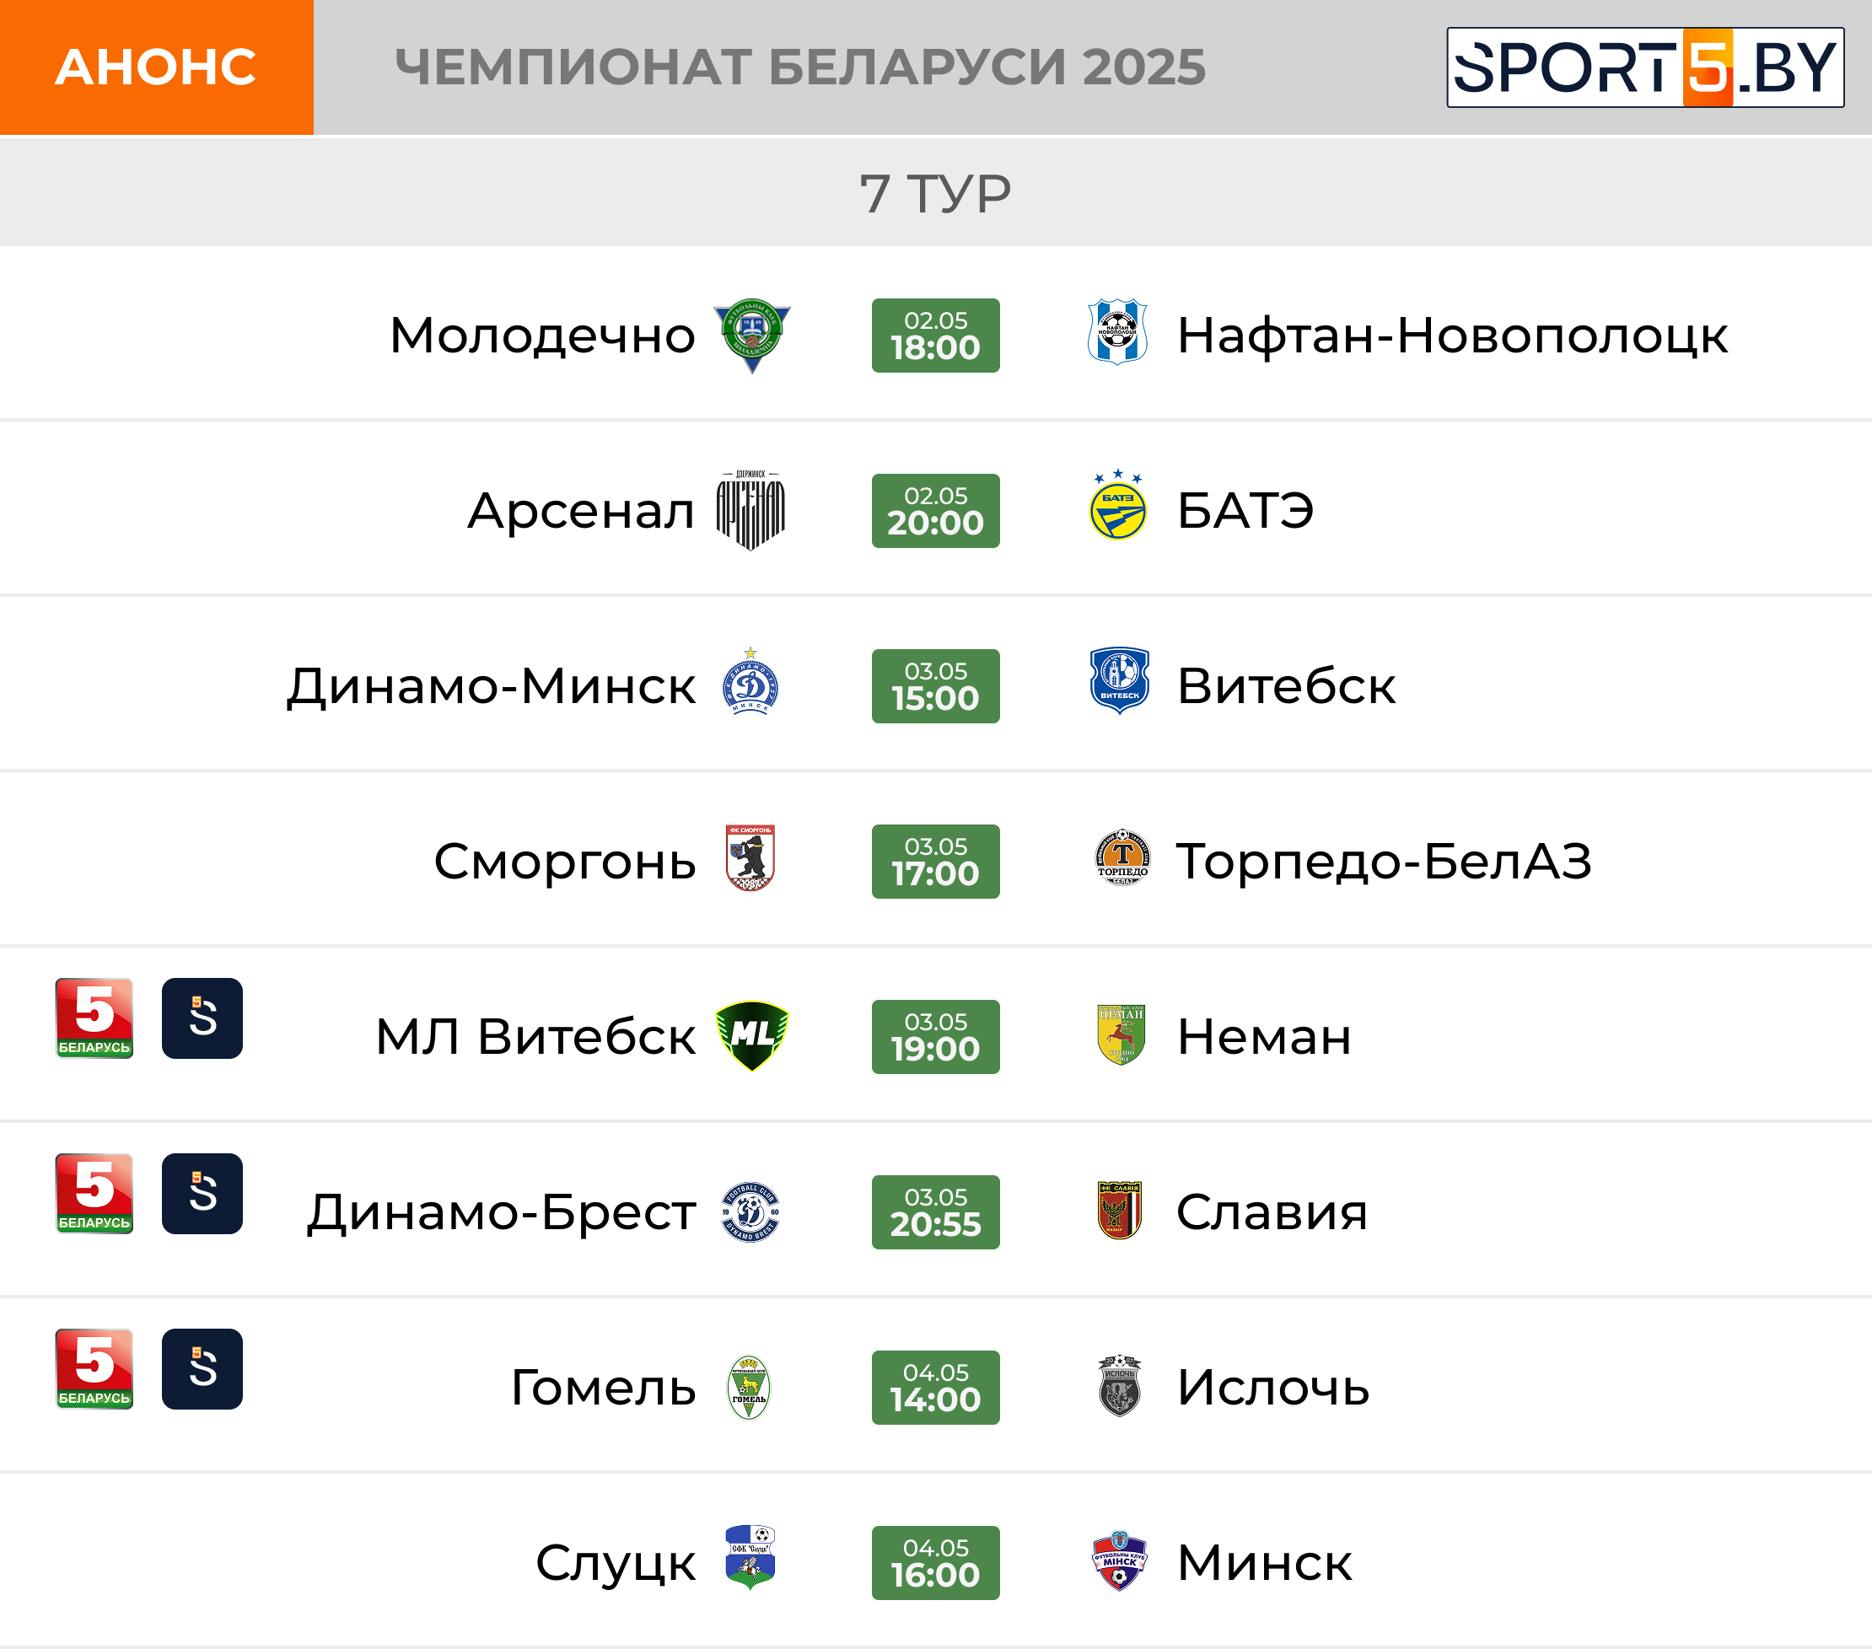This screenshot has height=1649, width=1872.
Task: Click the 03.05 20:55 match time badge
Action: click(935, 1211)
